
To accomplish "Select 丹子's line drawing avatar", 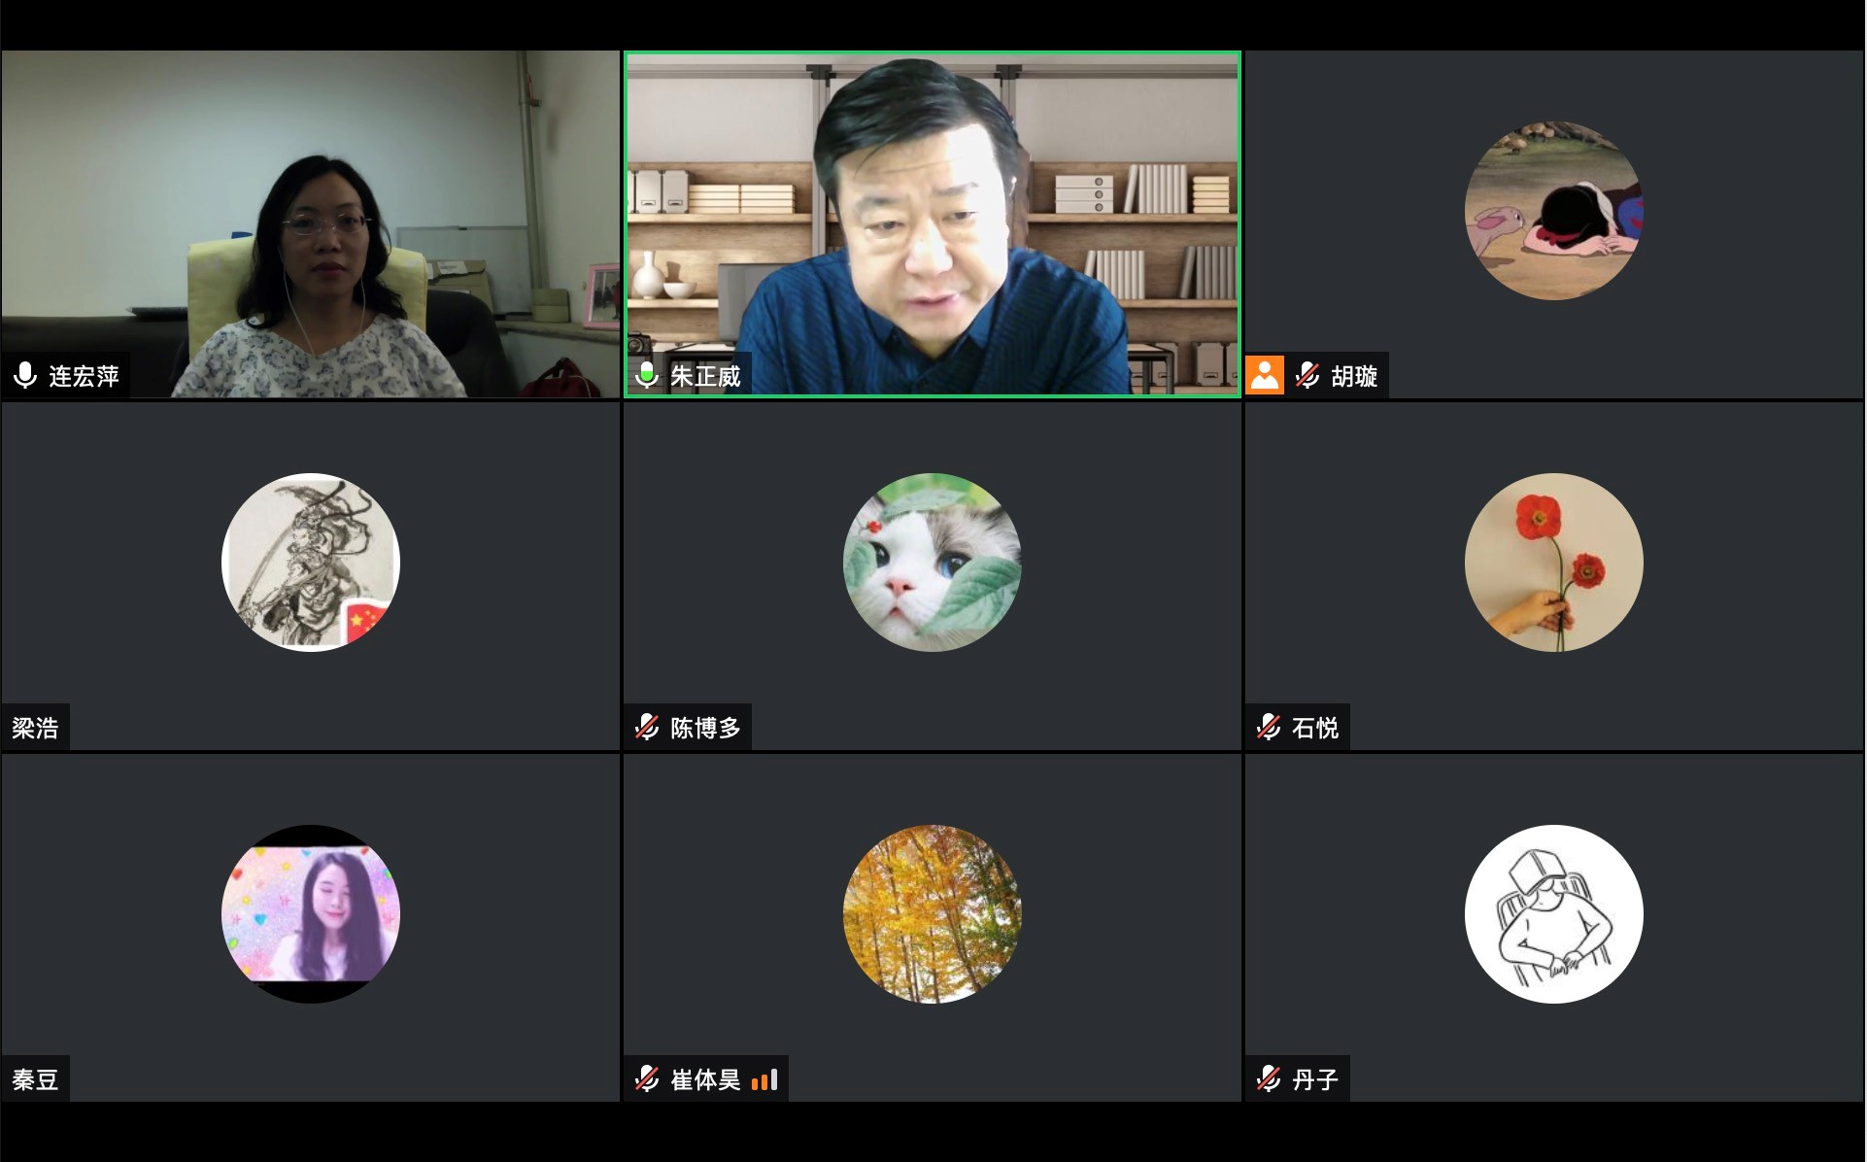I will 1554,914.
